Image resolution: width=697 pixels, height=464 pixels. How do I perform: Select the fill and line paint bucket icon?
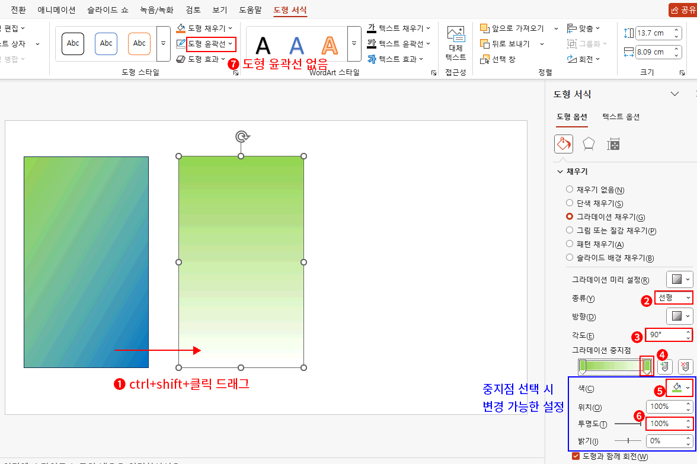(x=563, y=143)
